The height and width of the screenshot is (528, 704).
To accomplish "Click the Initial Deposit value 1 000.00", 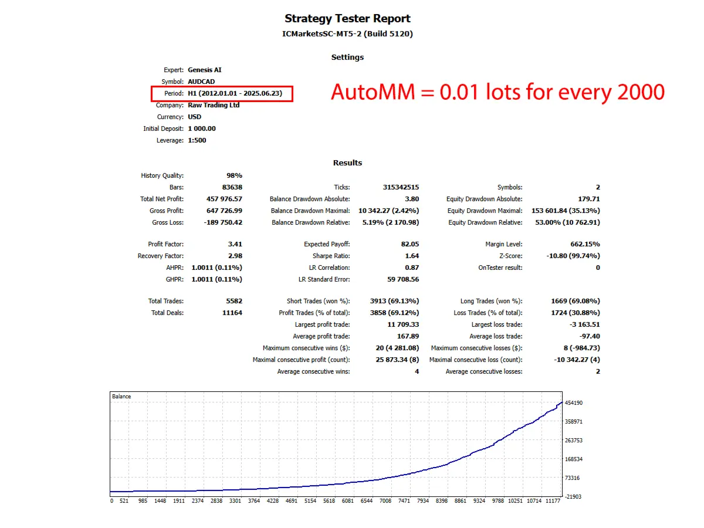I will click(x=201, y=128).
